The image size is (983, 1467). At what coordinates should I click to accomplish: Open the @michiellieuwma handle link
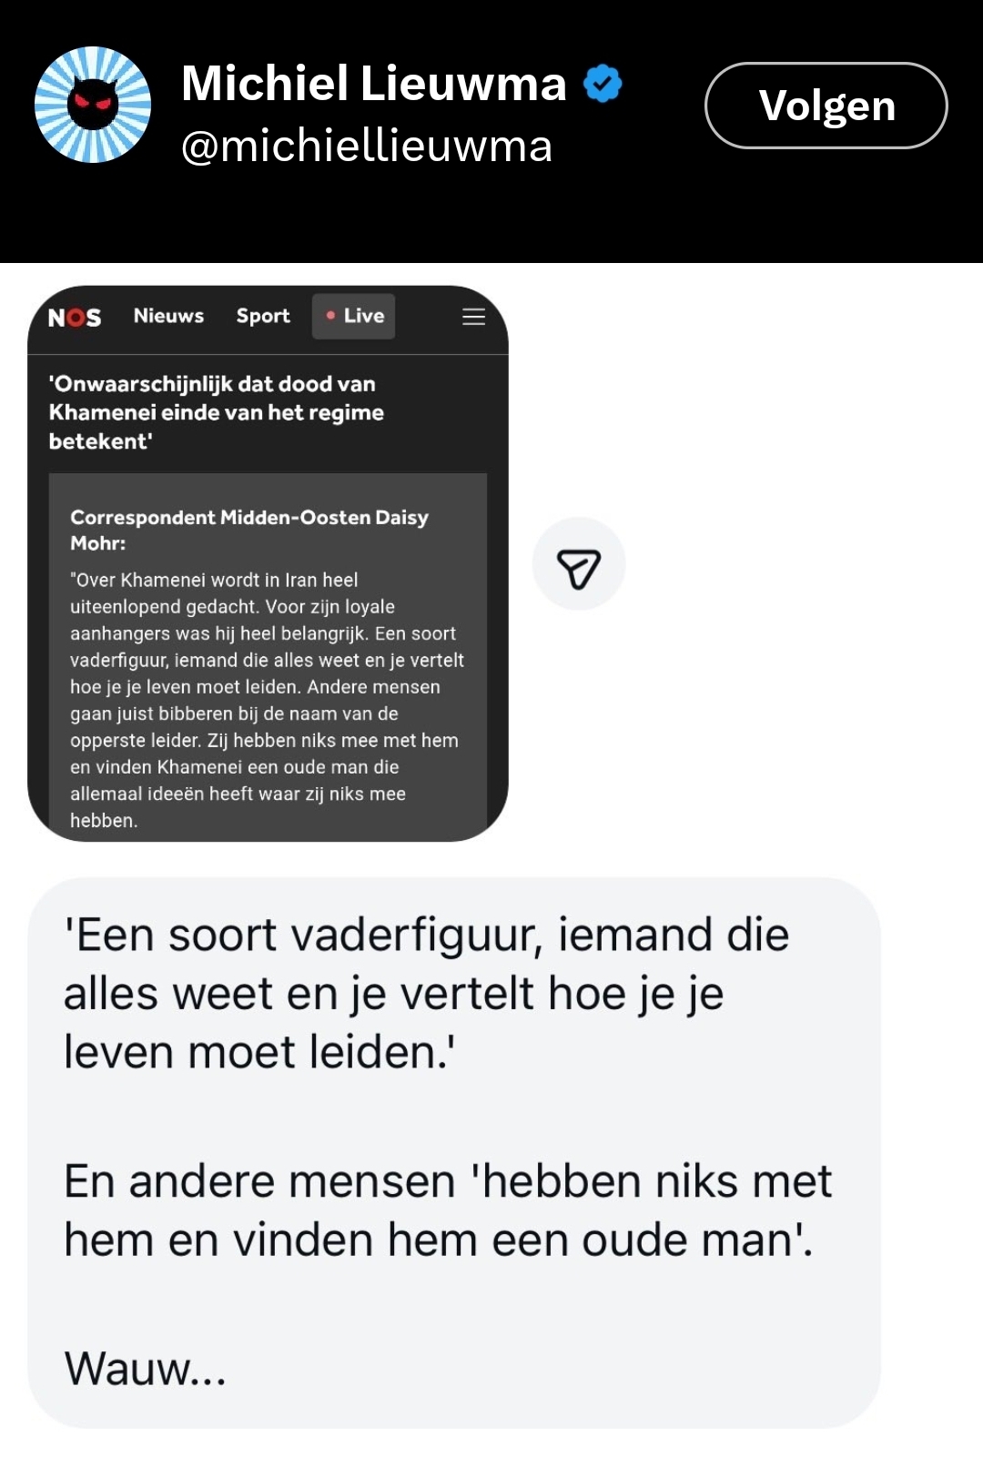367,146
